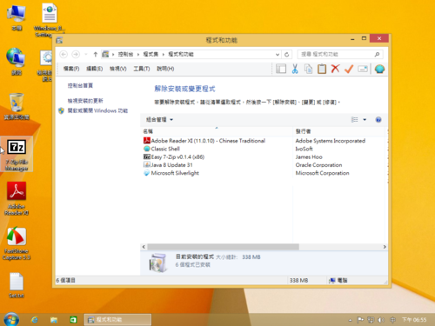Click the blue help question mark icon
435x326 pixels.
coord(378,120)
